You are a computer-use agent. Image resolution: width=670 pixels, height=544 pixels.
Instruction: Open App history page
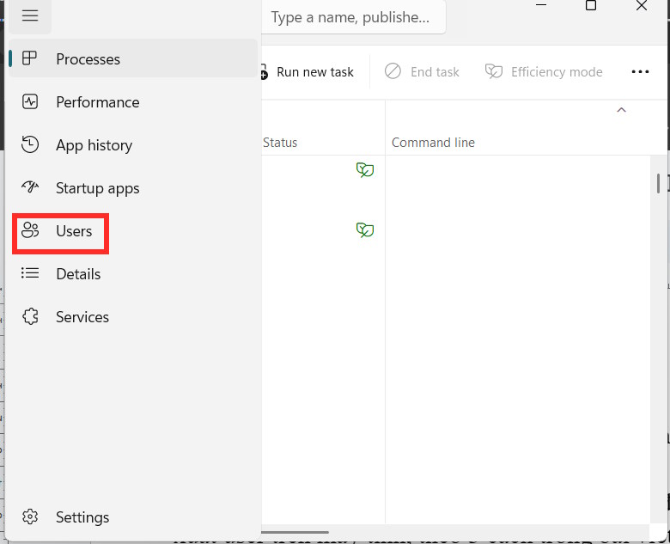133,145
